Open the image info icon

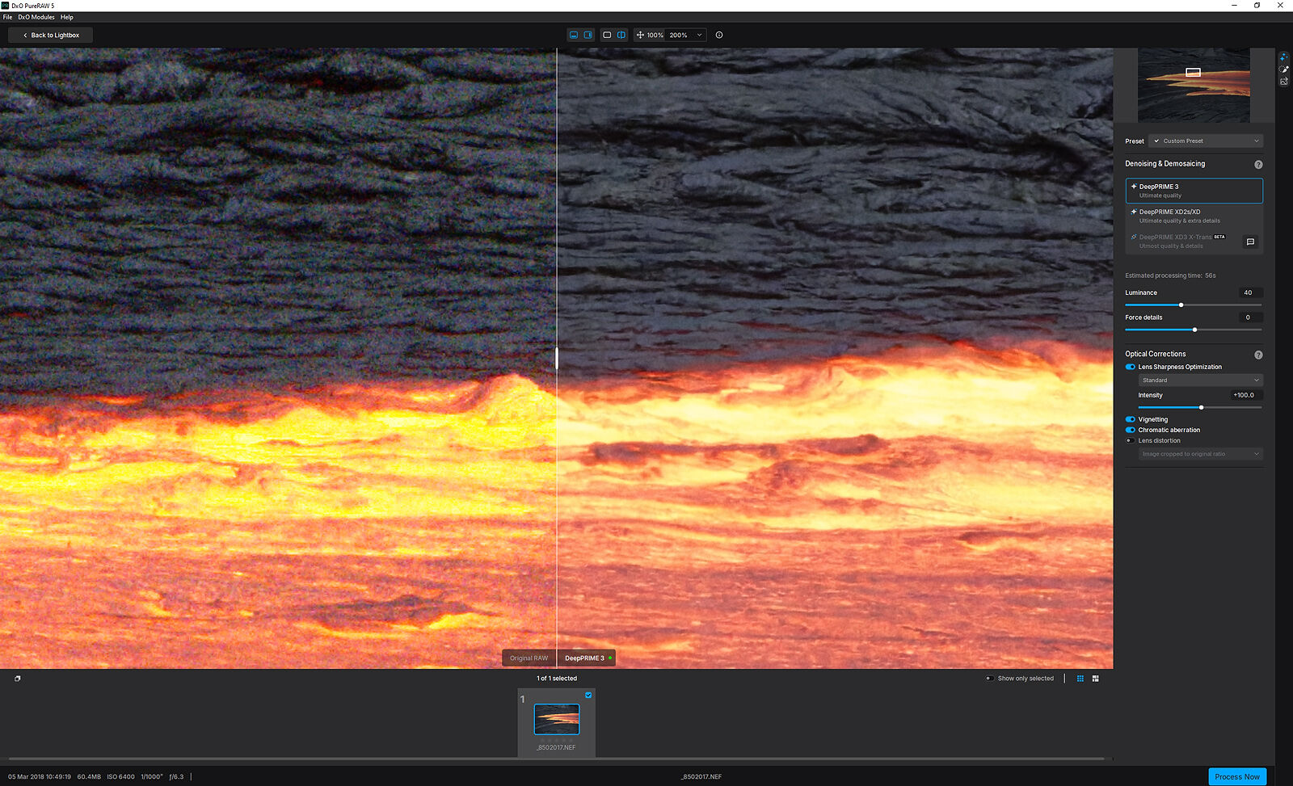[719, 35]
